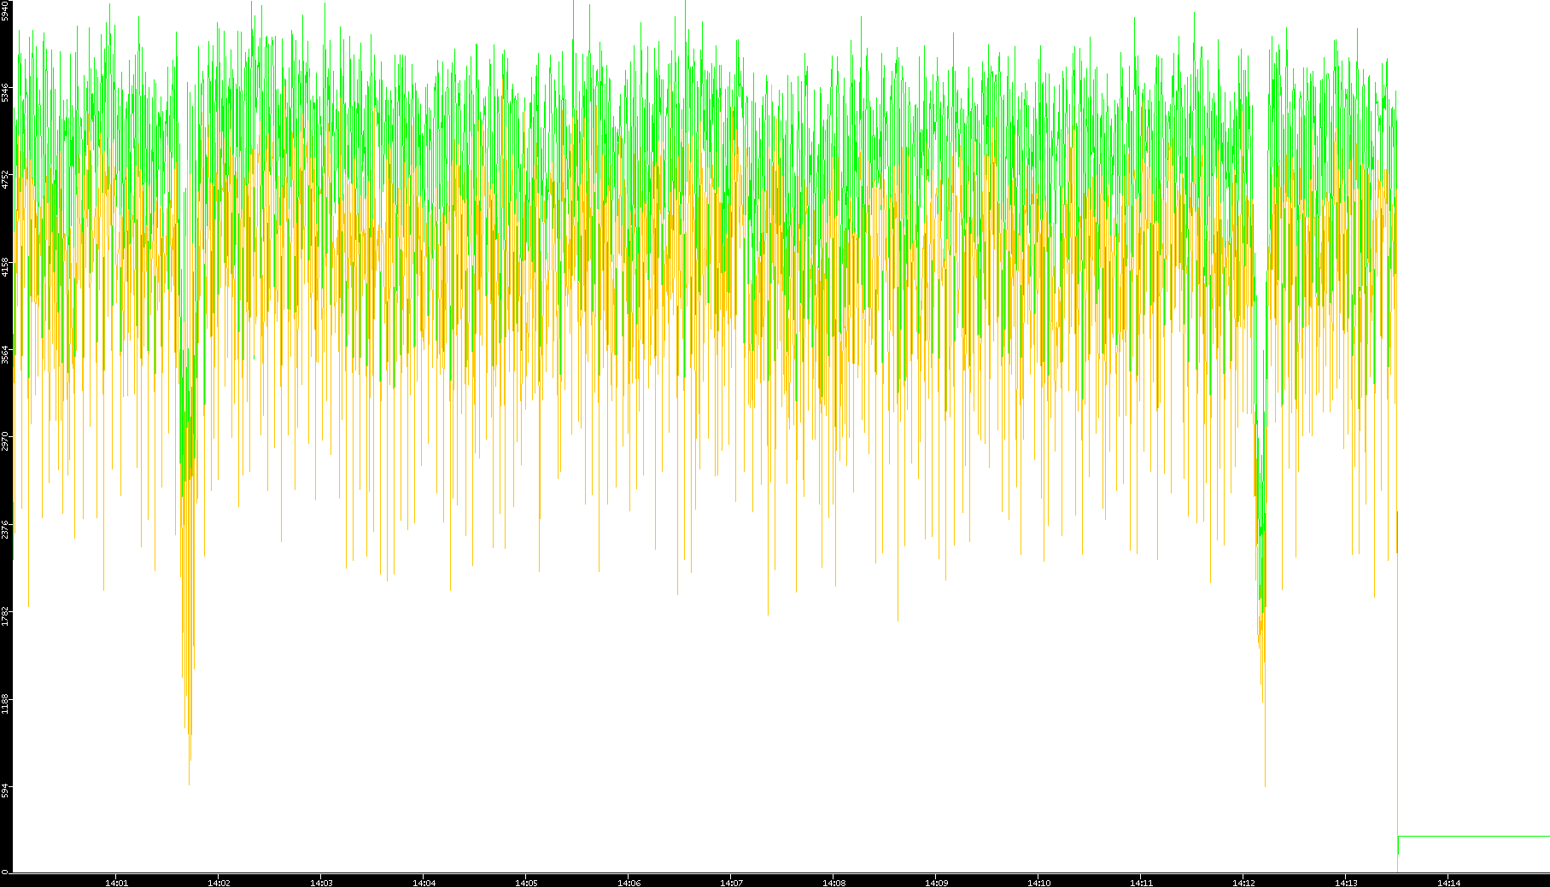
Task: Select the 14:04 time axis label
Action: 424,882
